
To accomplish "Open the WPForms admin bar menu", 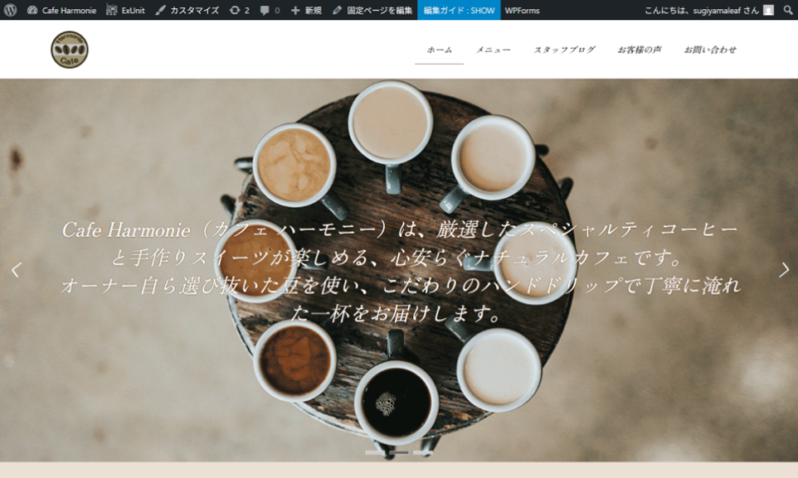I will [522, 10].
